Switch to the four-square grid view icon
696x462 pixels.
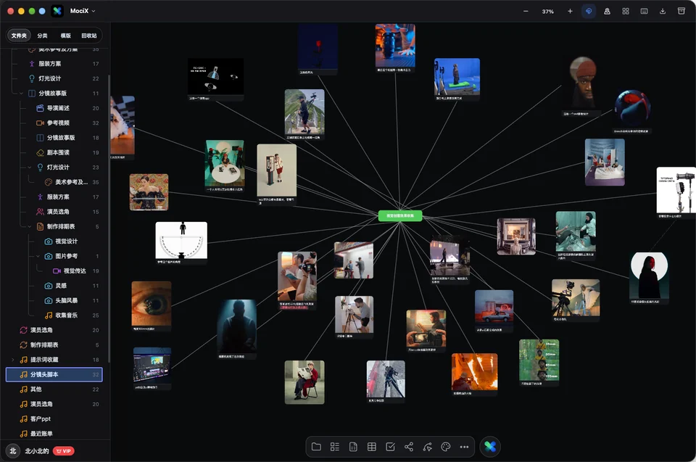[626, 11]
